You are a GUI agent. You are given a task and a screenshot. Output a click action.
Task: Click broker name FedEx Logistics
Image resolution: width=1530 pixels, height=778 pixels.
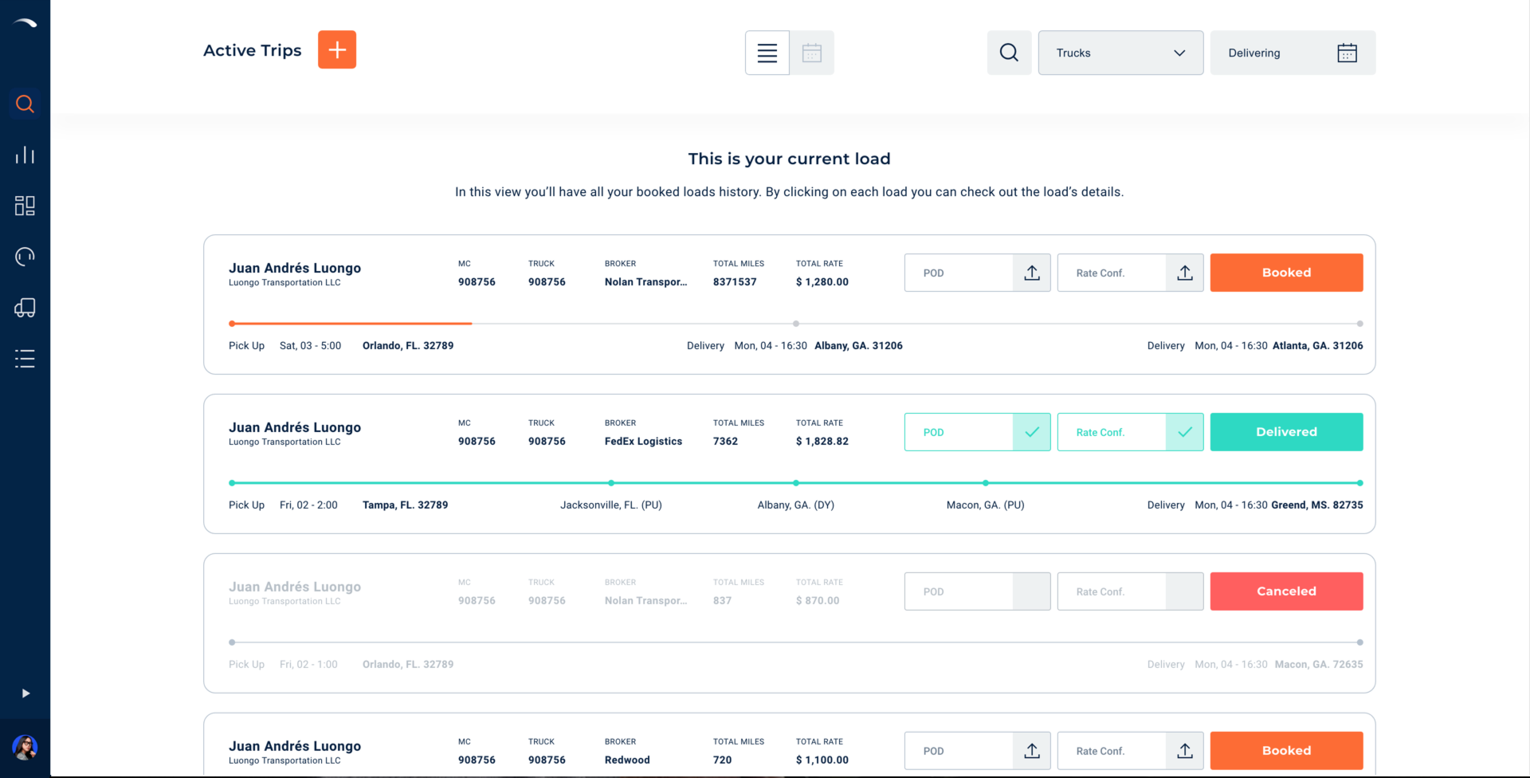point(643,442)
